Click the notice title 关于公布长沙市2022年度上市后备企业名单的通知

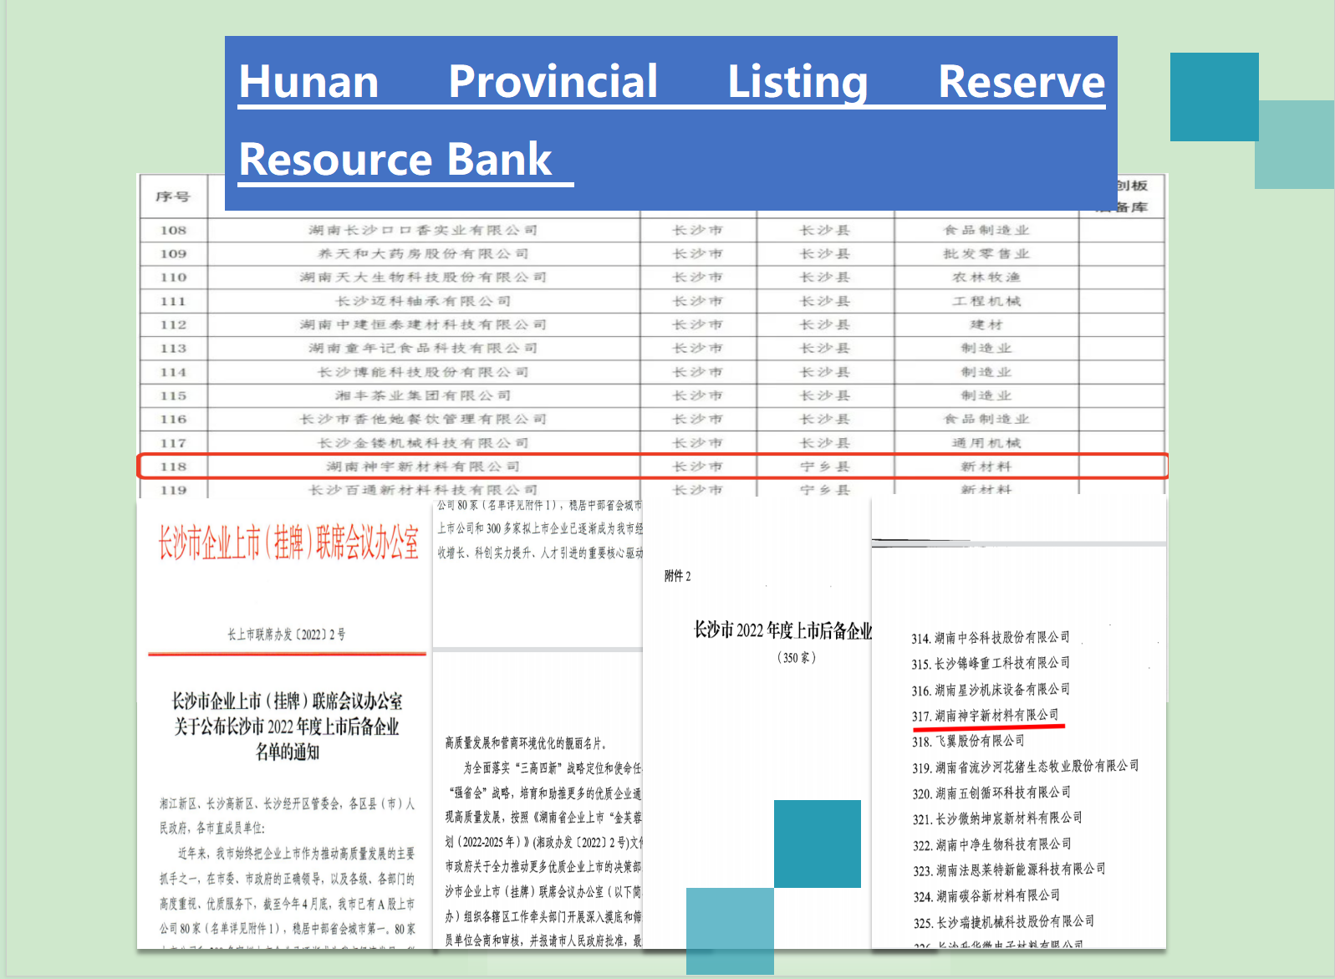(x=287, y=726)
